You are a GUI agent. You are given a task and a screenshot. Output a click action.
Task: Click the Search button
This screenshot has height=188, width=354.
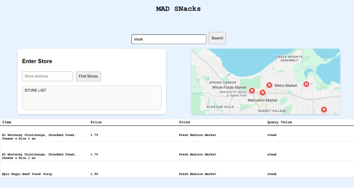[217, 38]
